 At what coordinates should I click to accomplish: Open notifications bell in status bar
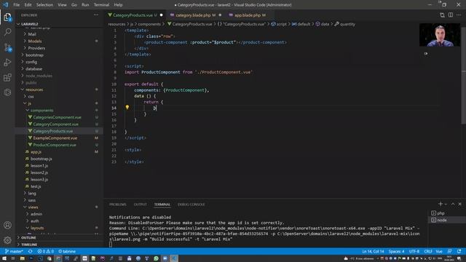(459, 251)
